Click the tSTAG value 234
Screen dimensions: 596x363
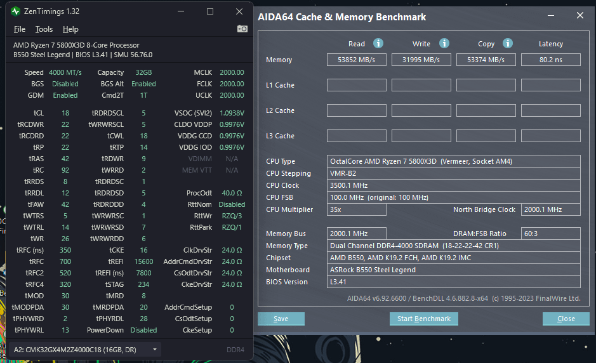(x=143, y=284)
